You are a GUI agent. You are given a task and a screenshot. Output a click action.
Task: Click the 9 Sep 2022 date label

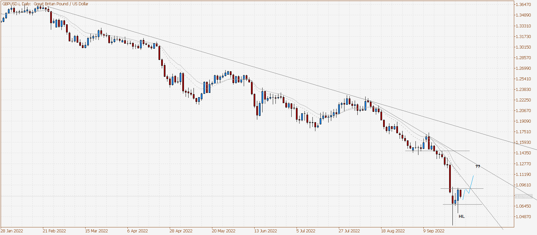434,231
